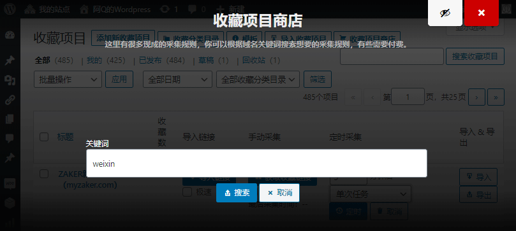Close the 收藏项目商店 dialog with the red X
This screenshot has width=516, height=231.
(482, 13)
